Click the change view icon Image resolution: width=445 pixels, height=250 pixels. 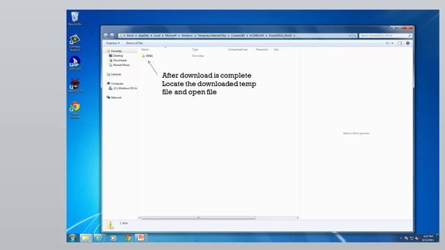pyautogui.click(x=387, y=43)
